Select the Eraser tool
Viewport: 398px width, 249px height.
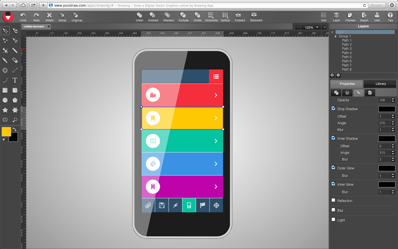click(15, 60)
